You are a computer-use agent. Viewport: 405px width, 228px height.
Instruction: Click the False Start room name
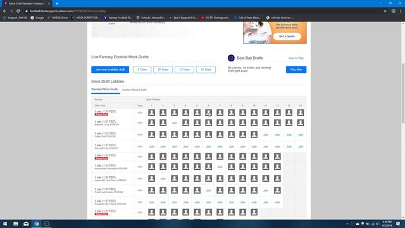coord(105,137)
